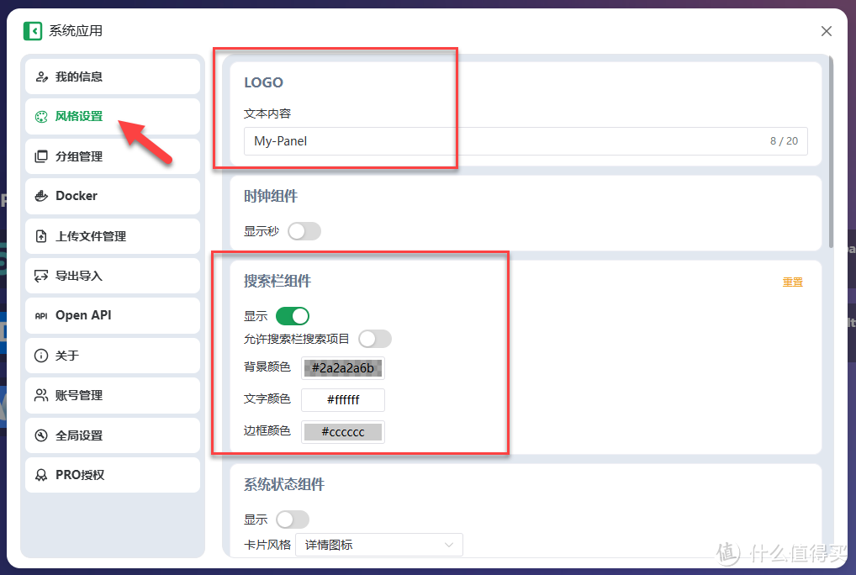The width and height of the screenshot is (856, 575).
Task: Click the 导出导入 transfer icon
Action: coord(41,276)
